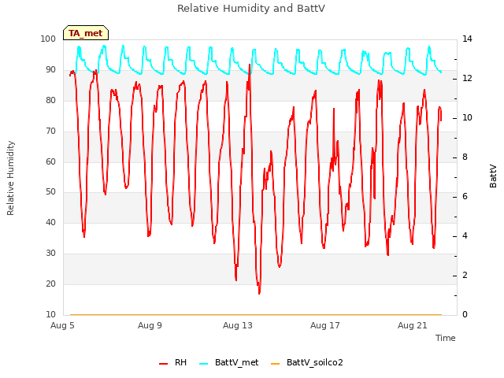Click the orange BattV_soilco2 legend marker

(x=275, y=364)
